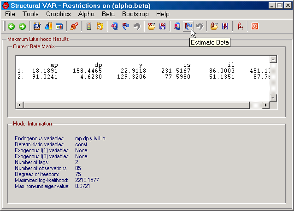Open the chart window icon in toolbar
Screen dimensions: 294x211
pyautogui.click(x=59, y=26)
